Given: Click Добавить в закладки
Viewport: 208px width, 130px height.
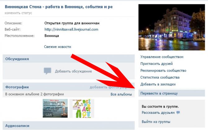Looking at the screenshot, I should [x=158, y=84].
